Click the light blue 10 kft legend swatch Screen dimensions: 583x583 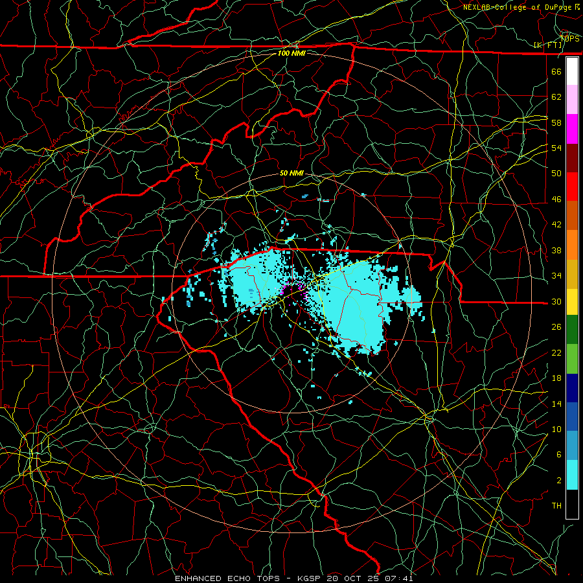click(x=572, y=446)
